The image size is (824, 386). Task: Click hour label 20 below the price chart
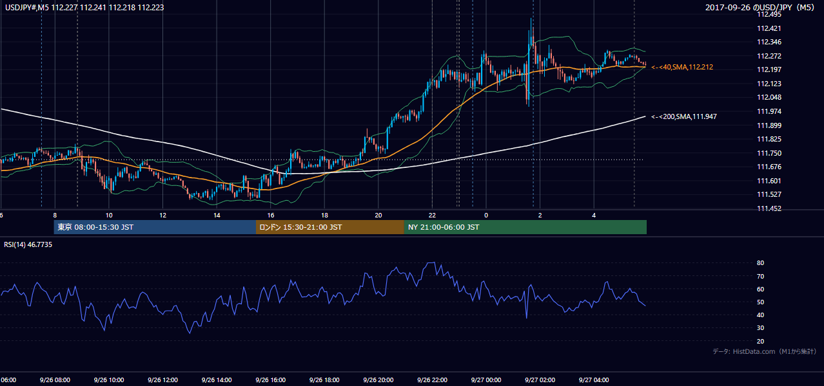[x=378, y=215]
